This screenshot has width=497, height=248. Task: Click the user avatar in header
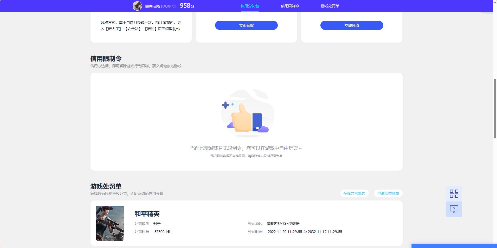(x=137, y=6)
